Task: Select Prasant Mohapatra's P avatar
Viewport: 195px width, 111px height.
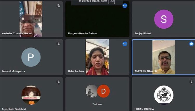Action: click(31, 57)
